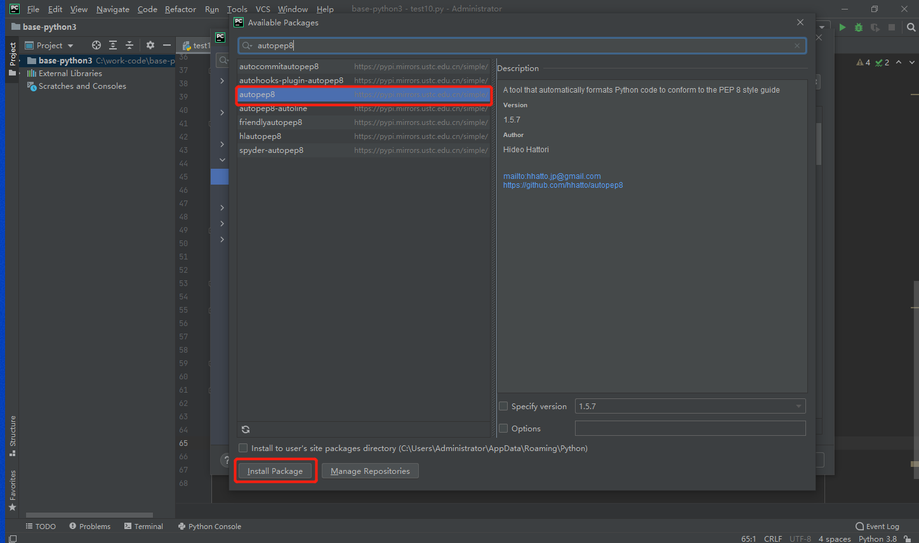Click the Stop square icon

pos(892,27)
